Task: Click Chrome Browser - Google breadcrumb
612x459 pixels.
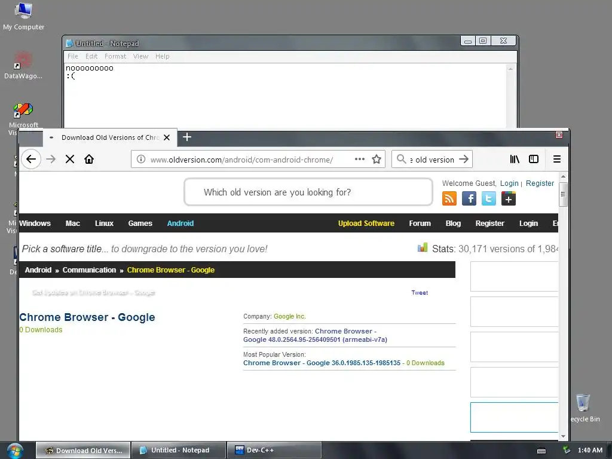Action: point(170,270)
